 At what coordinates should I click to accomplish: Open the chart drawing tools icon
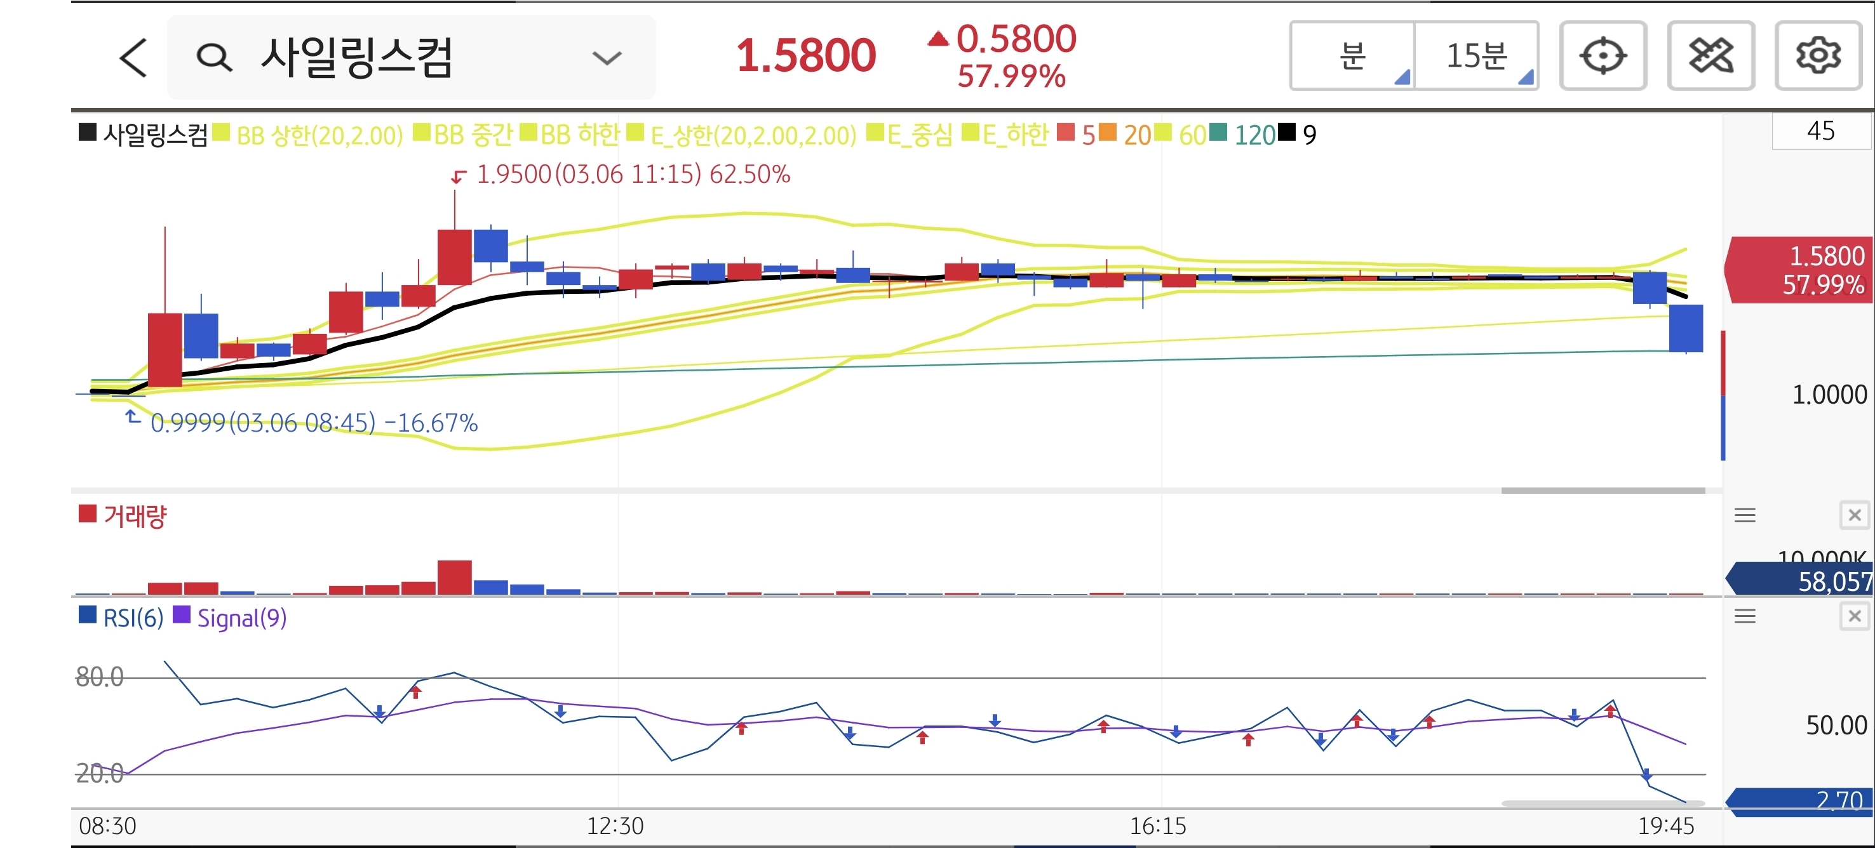click(x=1710, y=56)
